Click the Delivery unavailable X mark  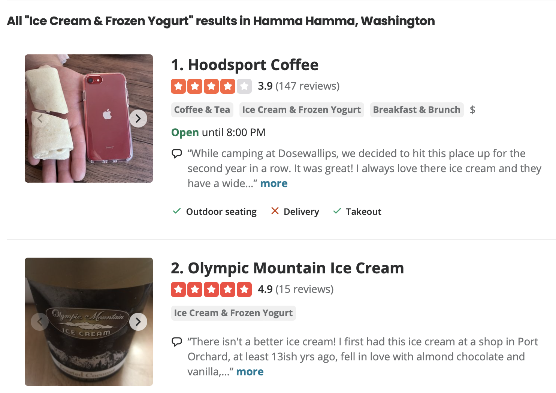tap(275, 211)
